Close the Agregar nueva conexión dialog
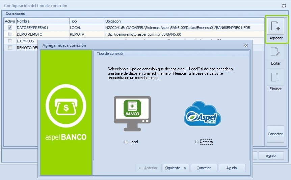This screenshot has height=180, width=291. (245, 45)
